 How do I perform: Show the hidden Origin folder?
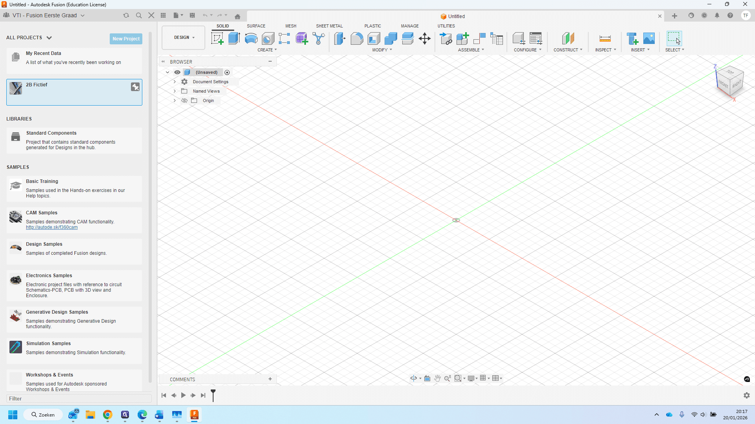pos(184,101)
